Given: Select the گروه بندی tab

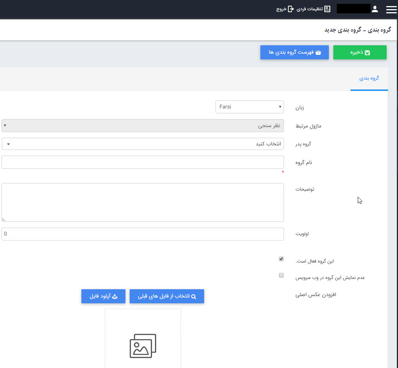Looking at the screenshot, I should pos(369,78).
